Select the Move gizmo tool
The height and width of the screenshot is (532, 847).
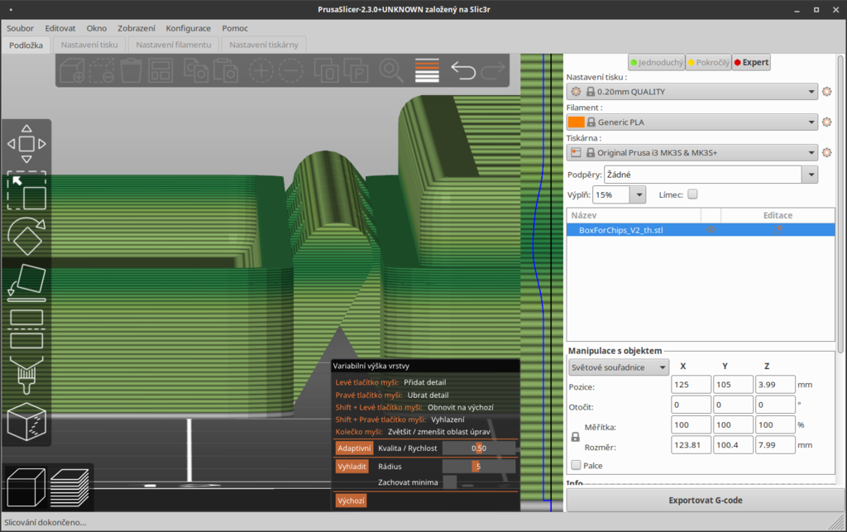click(26, 144)
